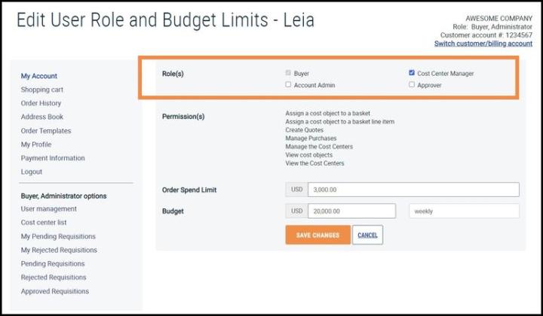Viewport: 543px width, 316px height.
Task: View the Cost center list
Action: pyautogui.click(x=44, y=223)
